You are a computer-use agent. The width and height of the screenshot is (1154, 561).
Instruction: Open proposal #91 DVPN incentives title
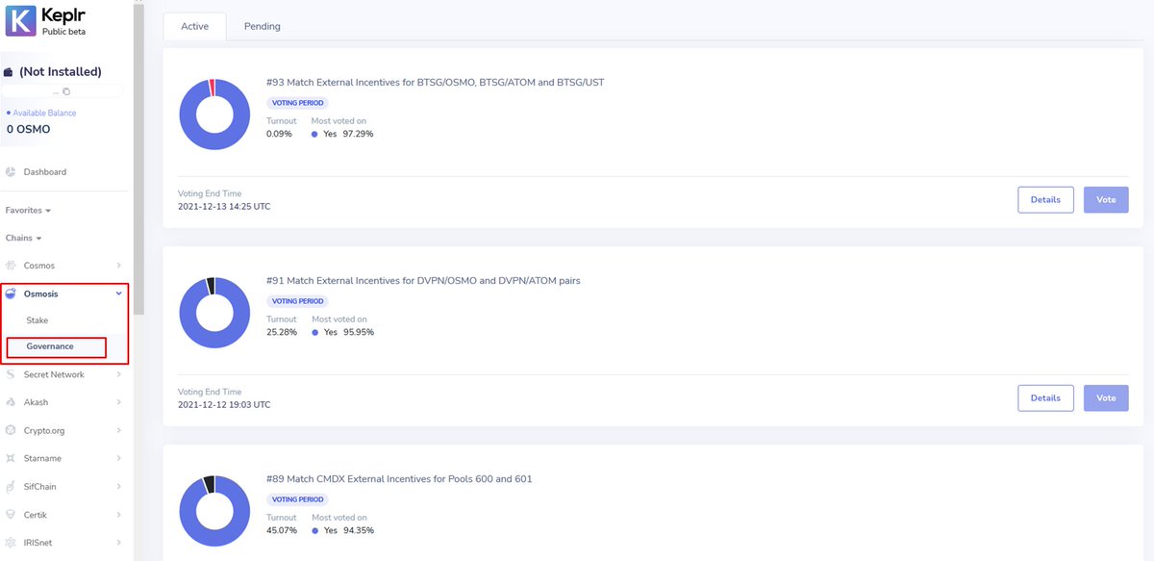[x=423, y=281]
